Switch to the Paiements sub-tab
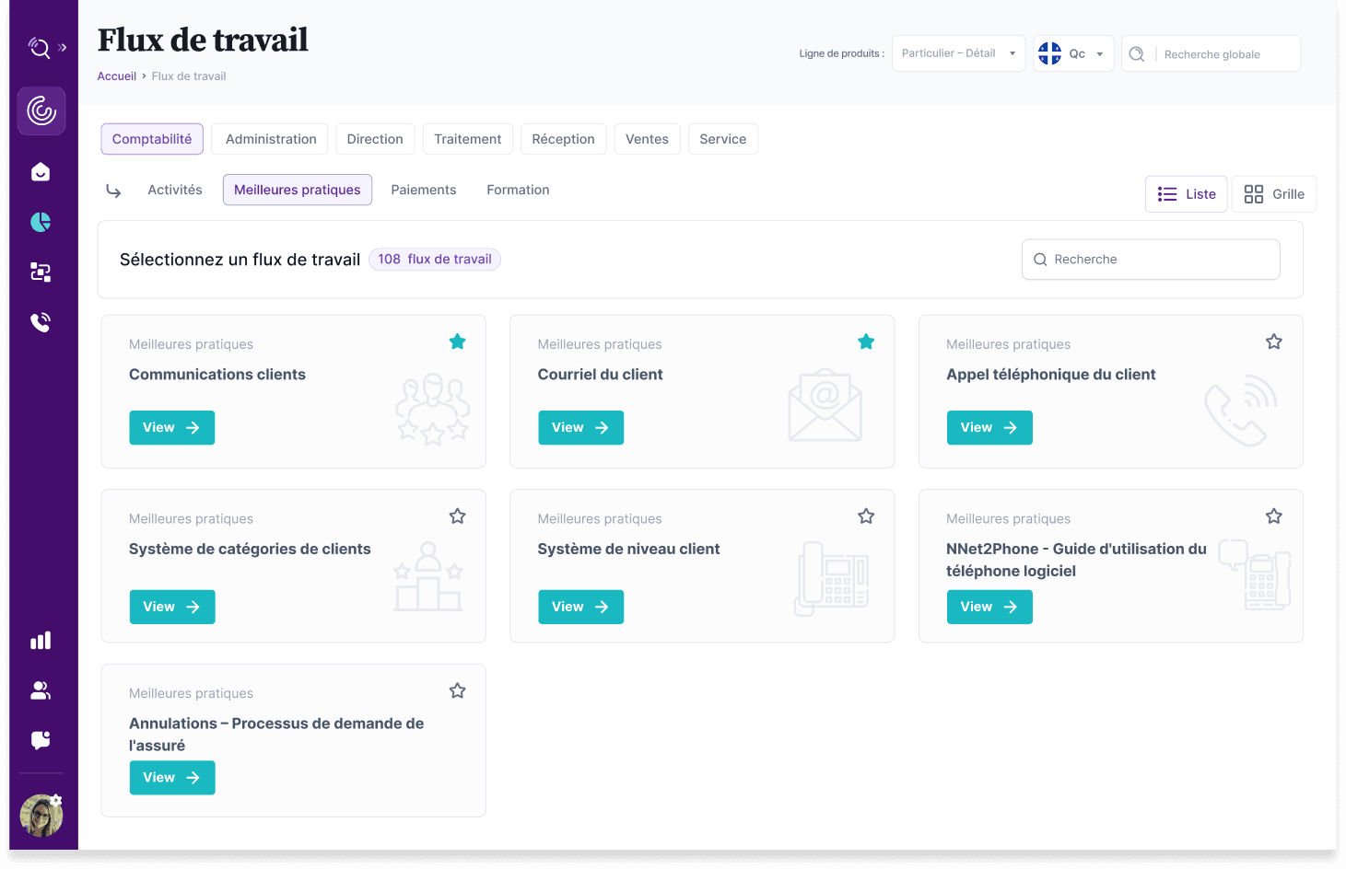 423,190
